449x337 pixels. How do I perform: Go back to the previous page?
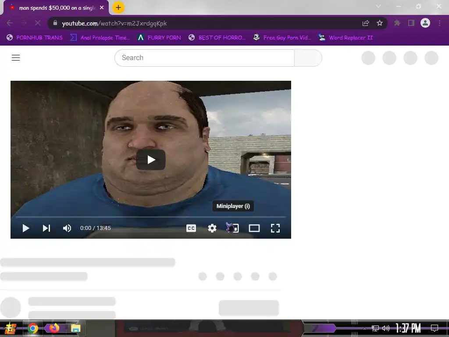click(10, 23)
